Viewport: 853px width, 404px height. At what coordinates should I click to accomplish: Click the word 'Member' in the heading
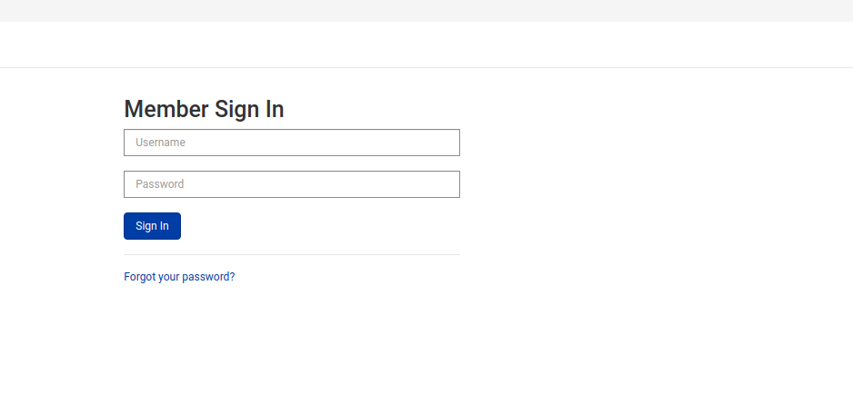coord(166,109)
